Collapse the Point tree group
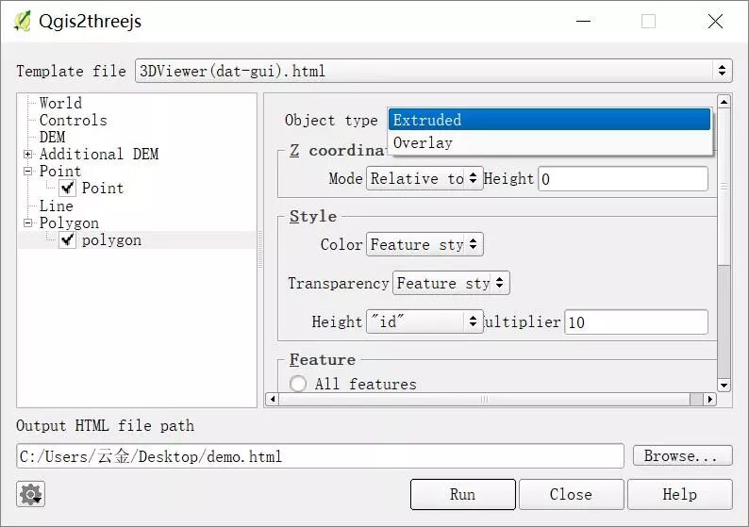This screenshot has height=527, width=749. pyautogui.click(x=27, y=171)
